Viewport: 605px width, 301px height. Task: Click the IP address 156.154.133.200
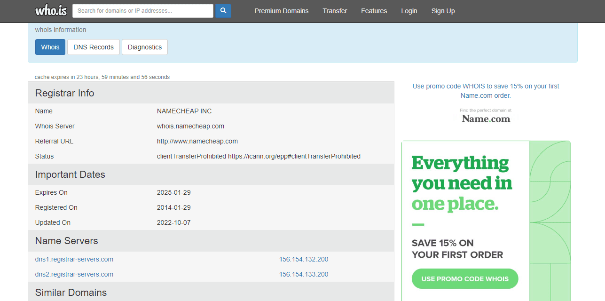pyautogui.click(x=304, y=274)
